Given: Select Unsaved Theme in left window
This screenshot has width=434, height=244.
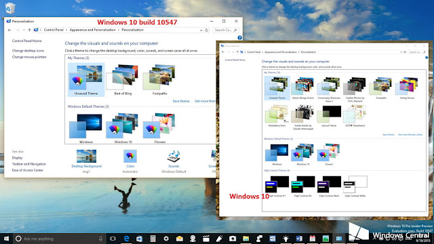Looking at the screenshot, I should (x=86, y=80).
